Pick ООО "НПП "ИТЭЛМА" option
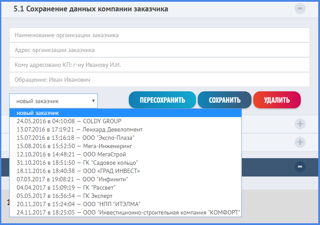320x225 pixels. point(125,204)
